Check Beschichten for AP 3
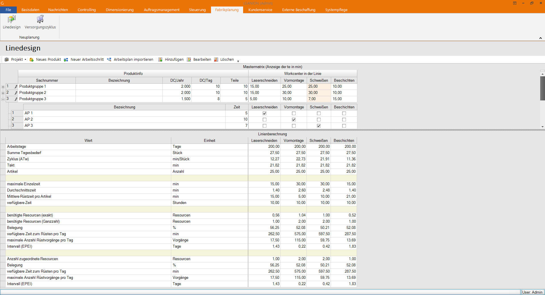The image size is (545, 295). pyautogui.click(x=344, y=126)
